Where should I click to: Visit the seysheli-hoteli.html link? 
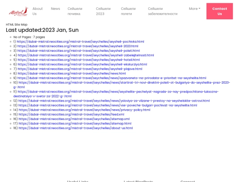[79, 60]
